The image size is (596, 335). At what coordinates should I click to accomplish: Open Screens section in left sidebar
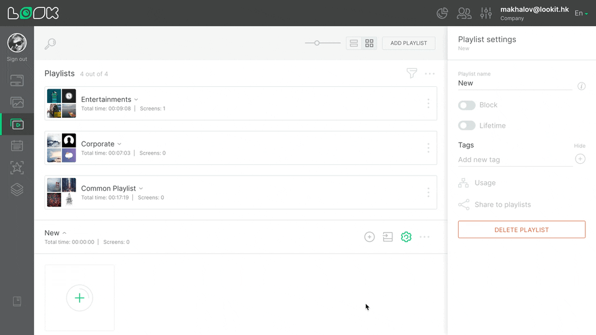[17, 80]
